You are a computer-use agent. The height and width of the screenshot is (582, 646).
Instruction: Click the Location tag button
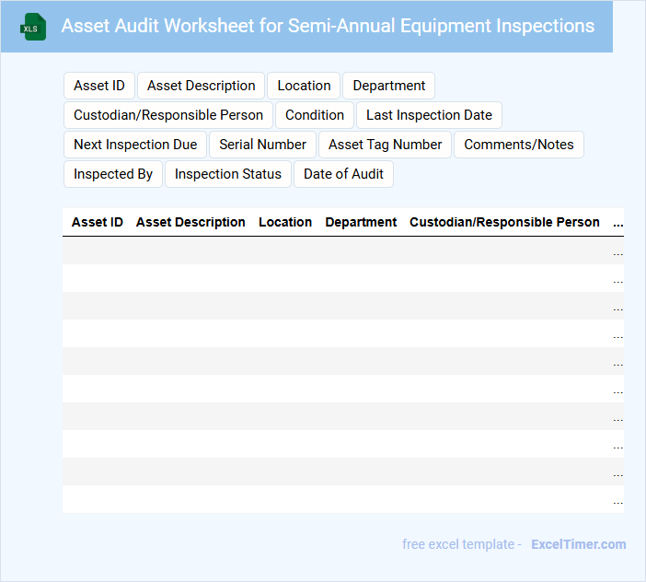304,86
